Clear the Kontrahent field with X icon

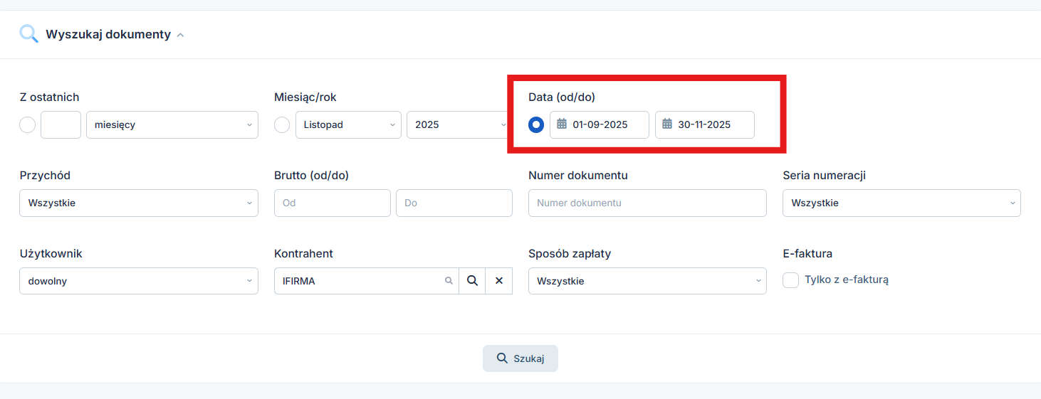[x=499, y=281]
